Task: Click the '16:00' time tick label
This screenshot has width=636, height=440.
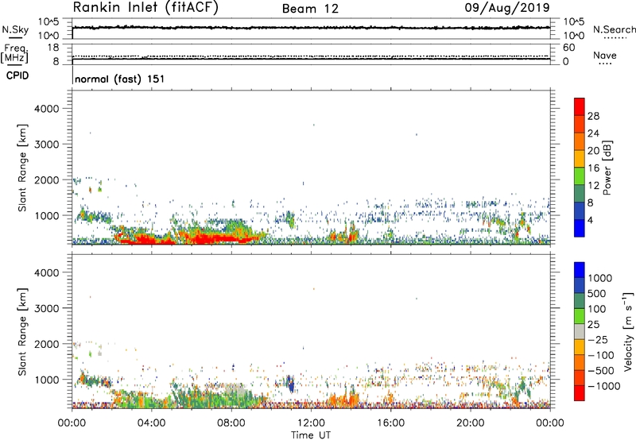Action: [390, 423]
